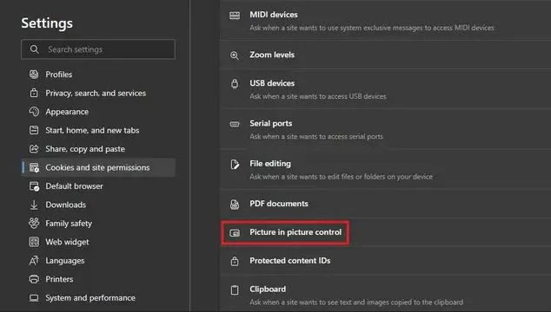The height and width of the screenshot is (312, 551).
Task: Click the File editing icon
Action: 235,164
